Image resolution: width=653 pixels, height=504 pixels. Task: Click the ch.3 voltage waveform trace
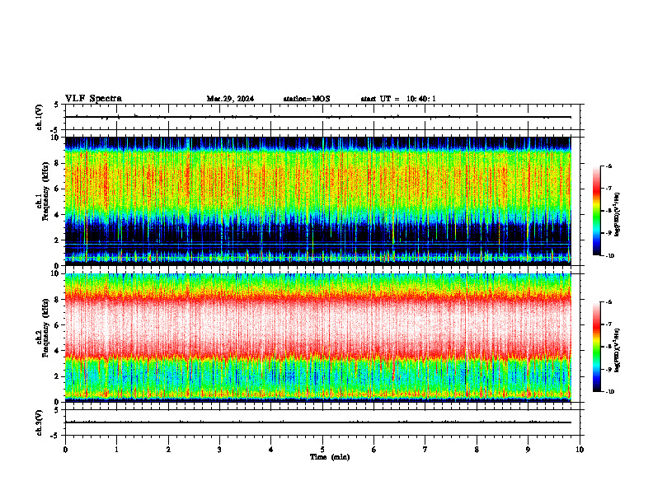[317, 422]
